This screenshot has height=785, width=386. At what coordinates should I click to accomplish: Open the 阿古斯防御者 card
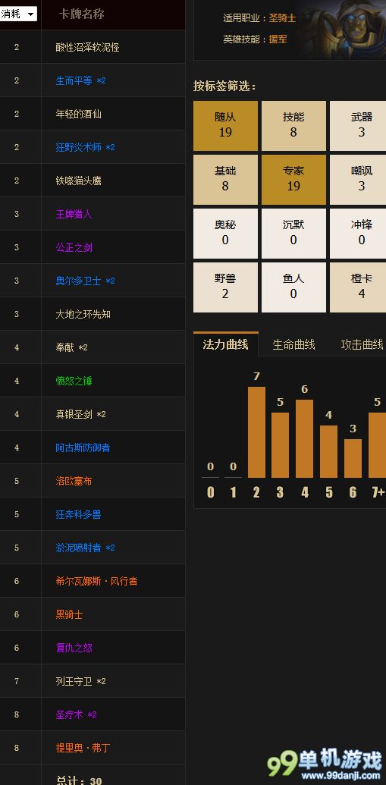83,447
